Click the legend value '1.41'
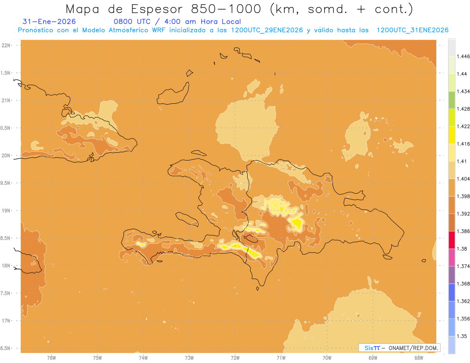470x363 pixels. pos(463,161)
